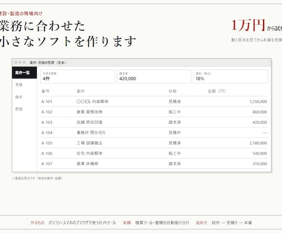Click the 〇〇ビル 内装解体 project name
Screen dimensions: 282x233
[93, 102]
